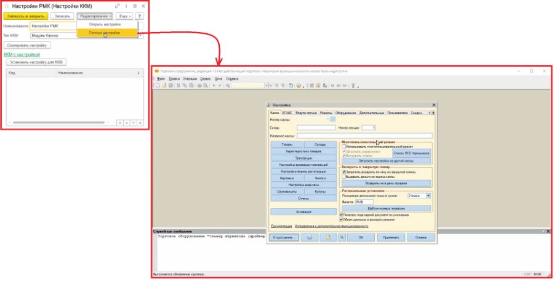The width and height of the screenshot is (554, 281).
Task: Click the Транзакции button
Action: (303, 158)
